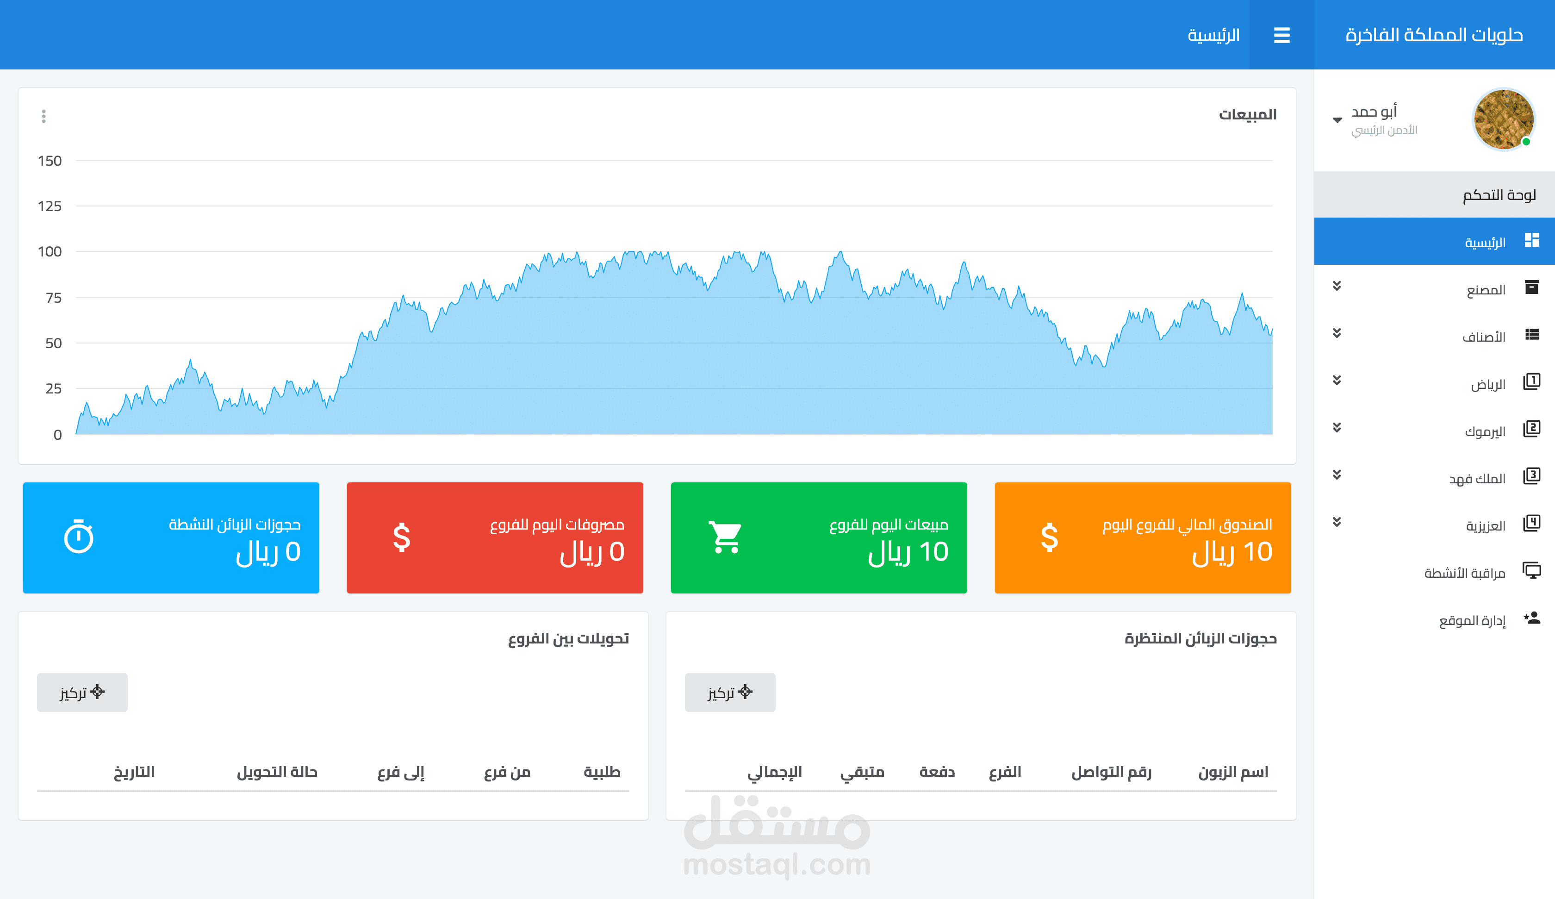This screenshot has height=899, width=1555.
Task: Expand the الرياض branch submenu chevron
Action: pos(1337,381)
